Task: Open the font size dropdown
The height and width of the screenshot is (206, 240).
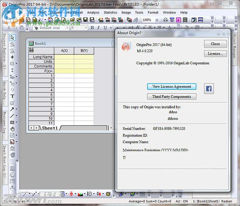Action: pyautogui.click(x=86, y=28)
